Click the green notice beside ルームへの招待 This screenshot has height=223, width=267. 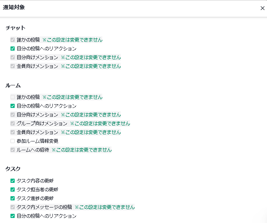point(82,150)
